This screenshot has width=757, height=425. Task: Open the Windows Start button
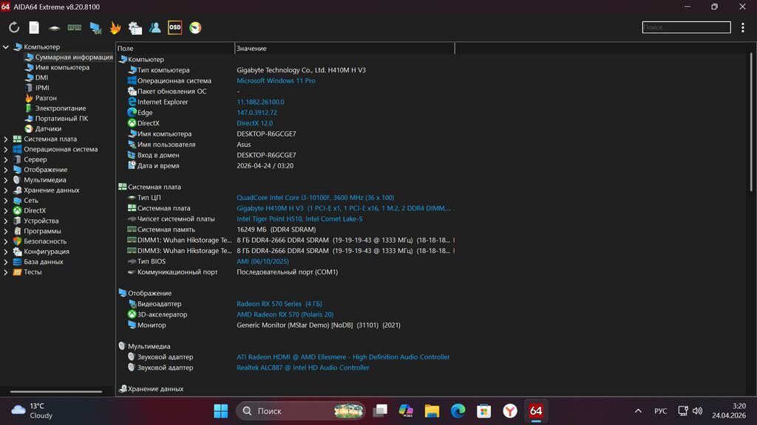[x=220, y=411]
